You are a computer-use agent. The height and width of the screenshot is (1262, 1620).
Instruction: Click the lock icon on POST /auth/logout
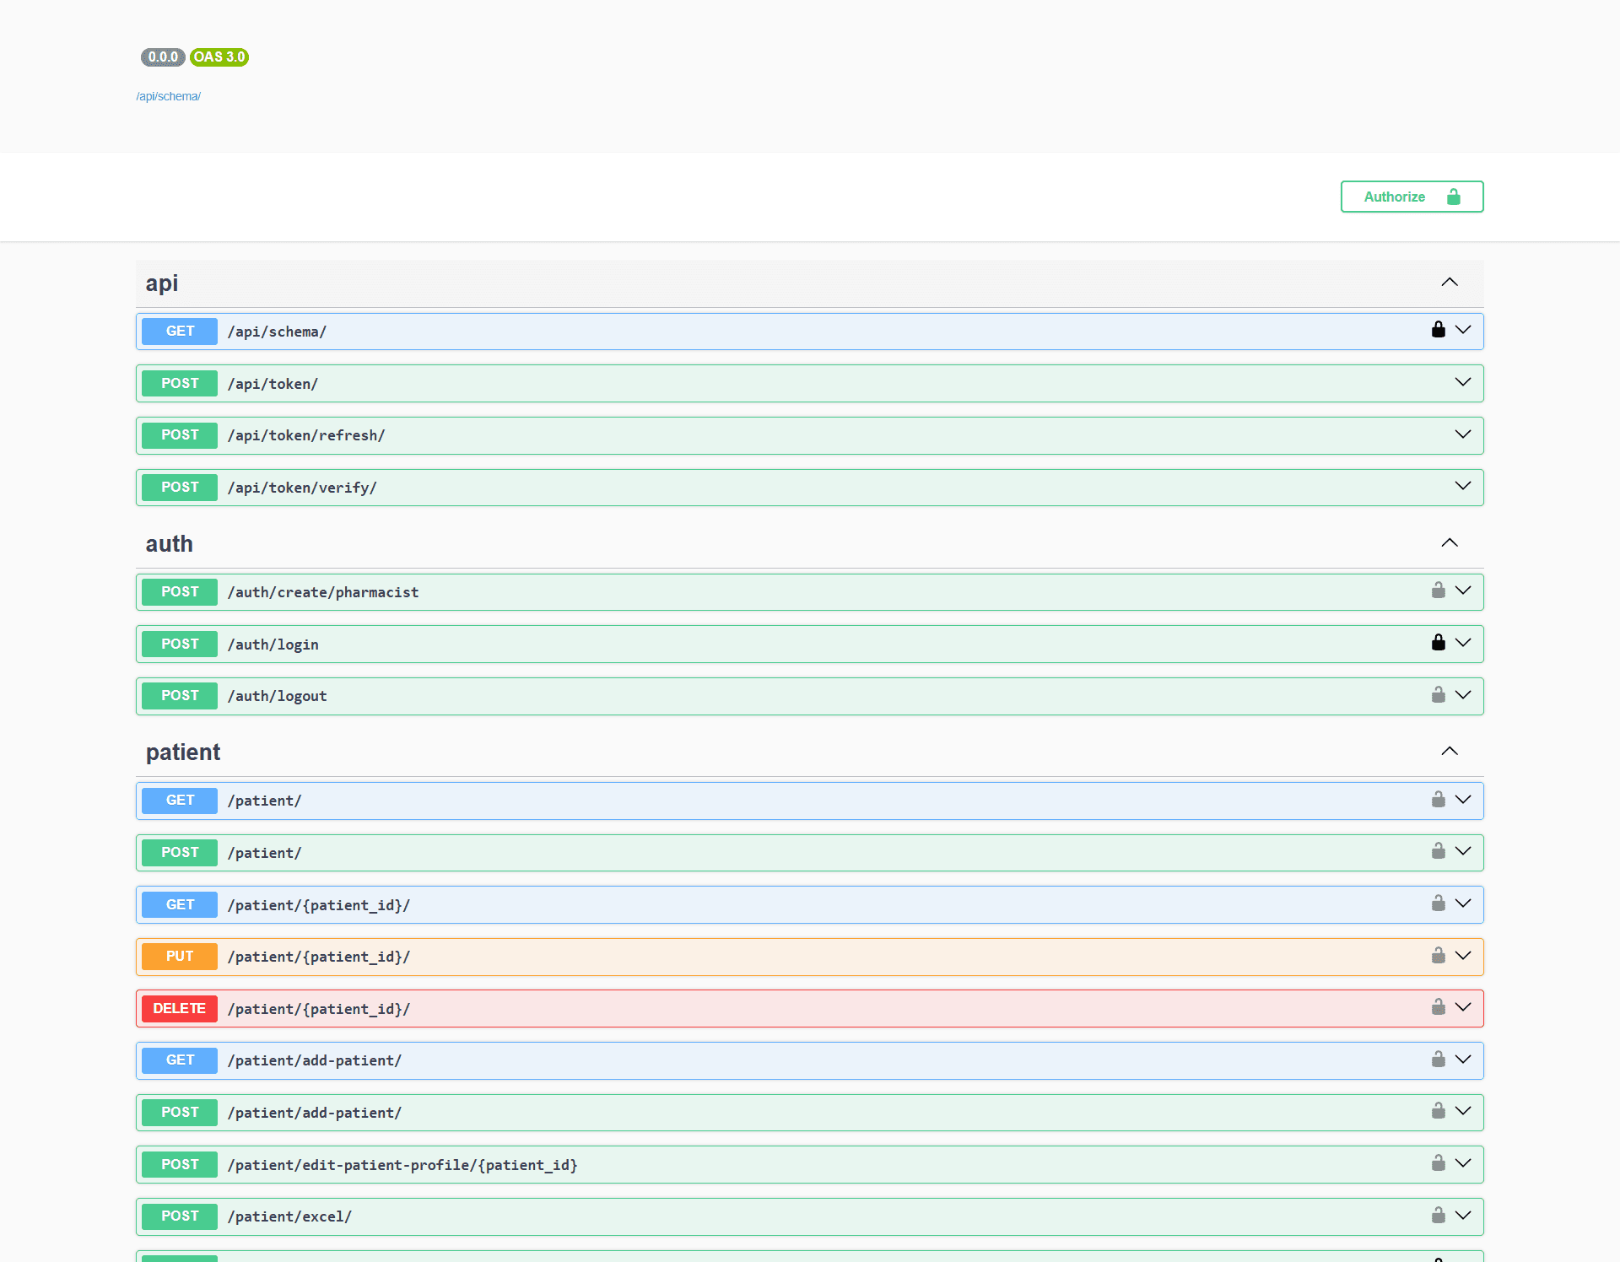1438,695
